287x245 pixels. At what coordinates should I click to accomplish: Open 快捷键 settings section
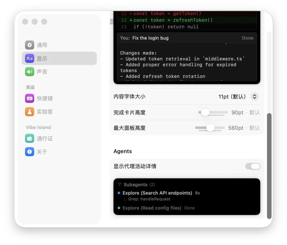click(x=59, y=98)
